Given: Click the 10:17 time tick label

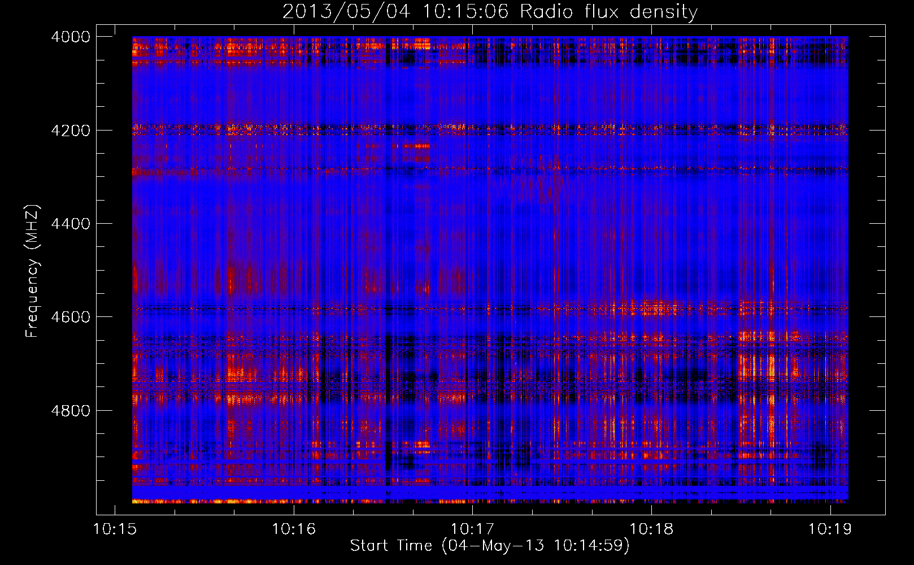Looking at the screenshot, I should [473, 529].
